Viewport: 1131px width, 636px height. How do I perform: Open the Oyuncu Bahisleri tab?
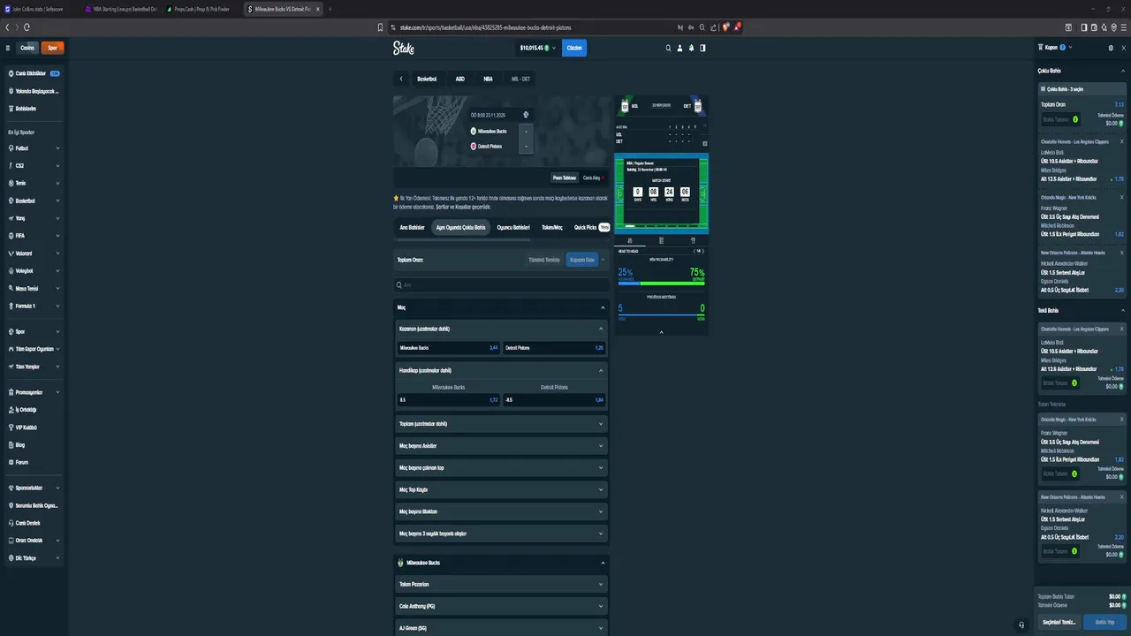point(513,227)
